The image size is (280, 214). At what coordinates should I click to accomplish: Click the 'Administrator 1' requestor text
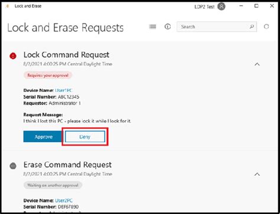[64, 103]
